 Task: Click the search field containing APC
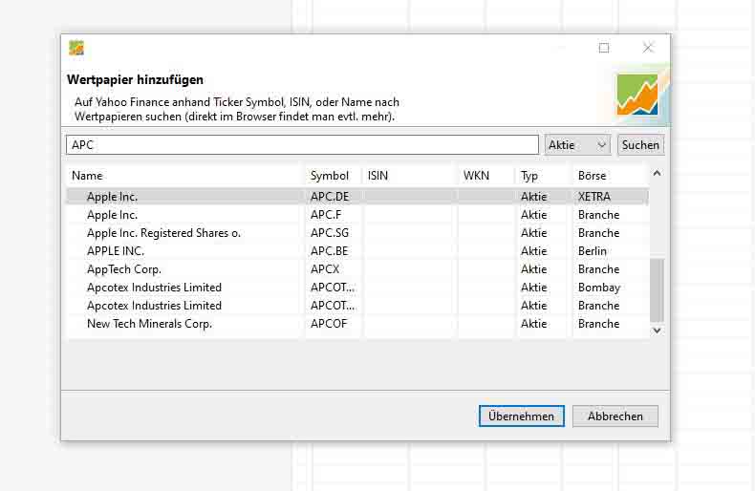302,145
